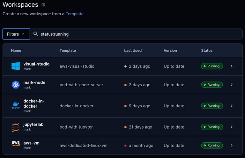Open the visual-studio workspace name
The height and width of the screenshot is (158, 245).
[x=36, y=64]
